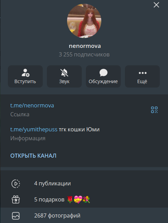Open the channel avatar picture

click(84, 21)
